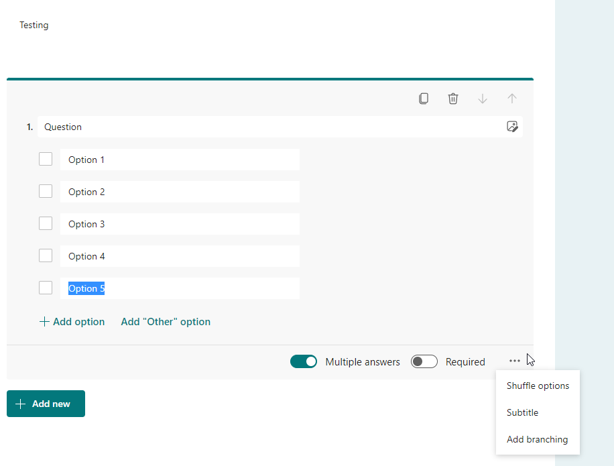Click the Add new button
This screenshot has width=614, height=466.
coord(46,404)
